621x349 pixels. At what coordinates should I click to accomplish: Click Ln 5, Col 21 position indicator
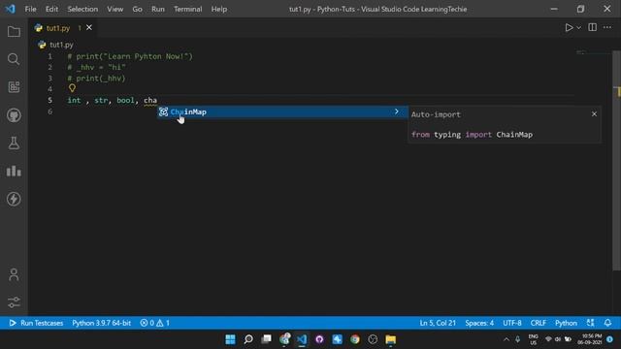point(438,323)
